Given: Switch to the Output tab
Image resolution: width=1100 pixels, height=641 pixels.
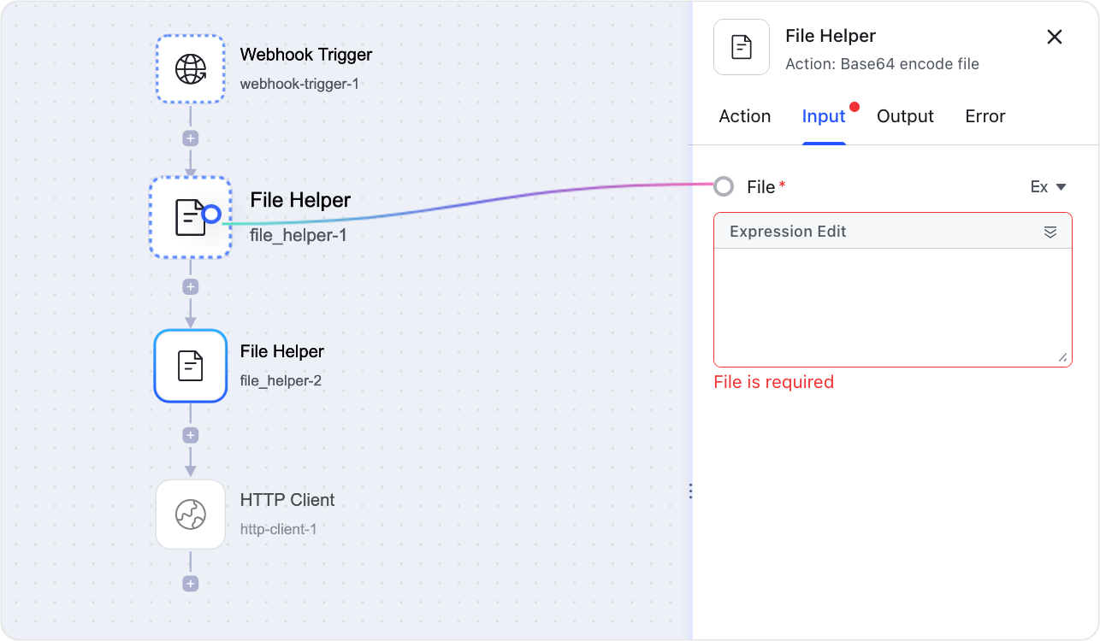Looking at the screenshot, I should click(x=905, y=116).
